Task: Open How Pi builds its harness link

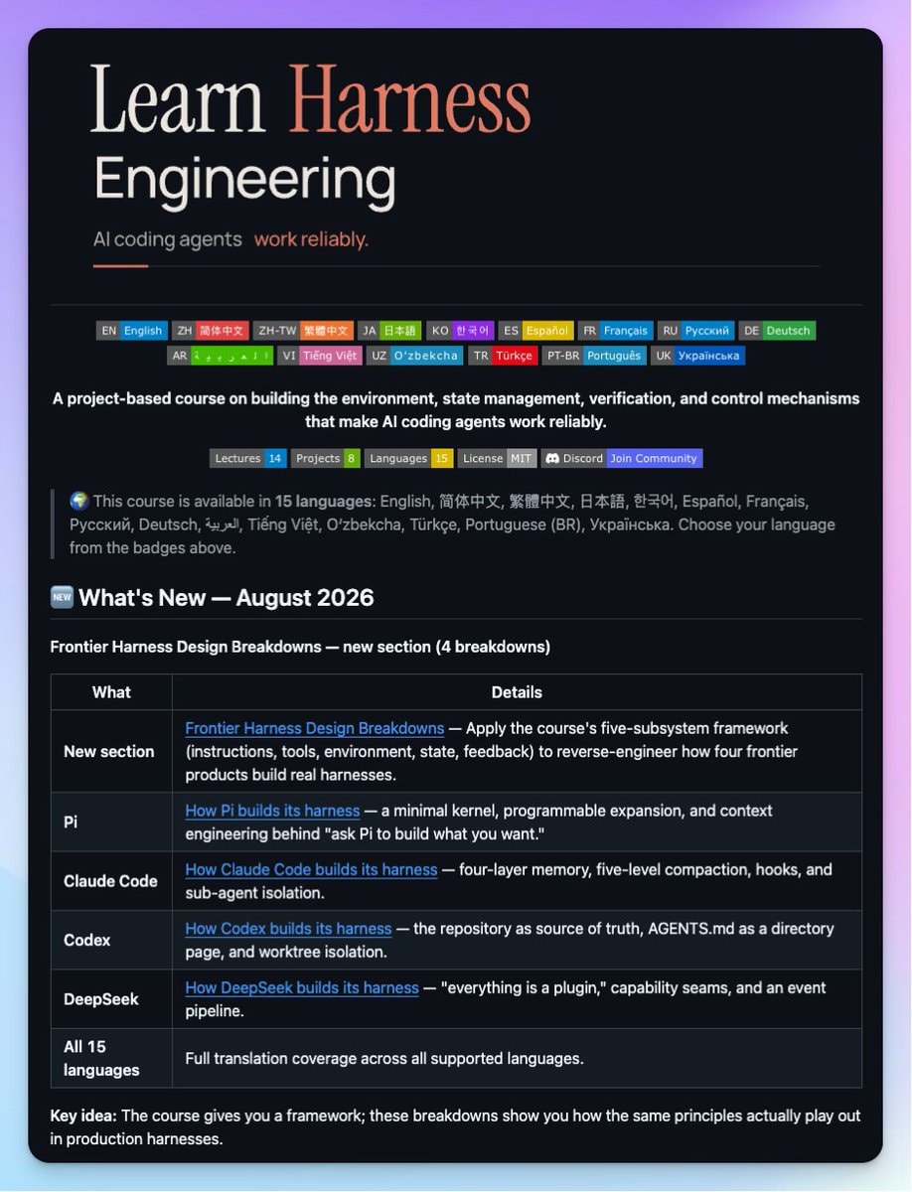Action: tap(272, 811)
